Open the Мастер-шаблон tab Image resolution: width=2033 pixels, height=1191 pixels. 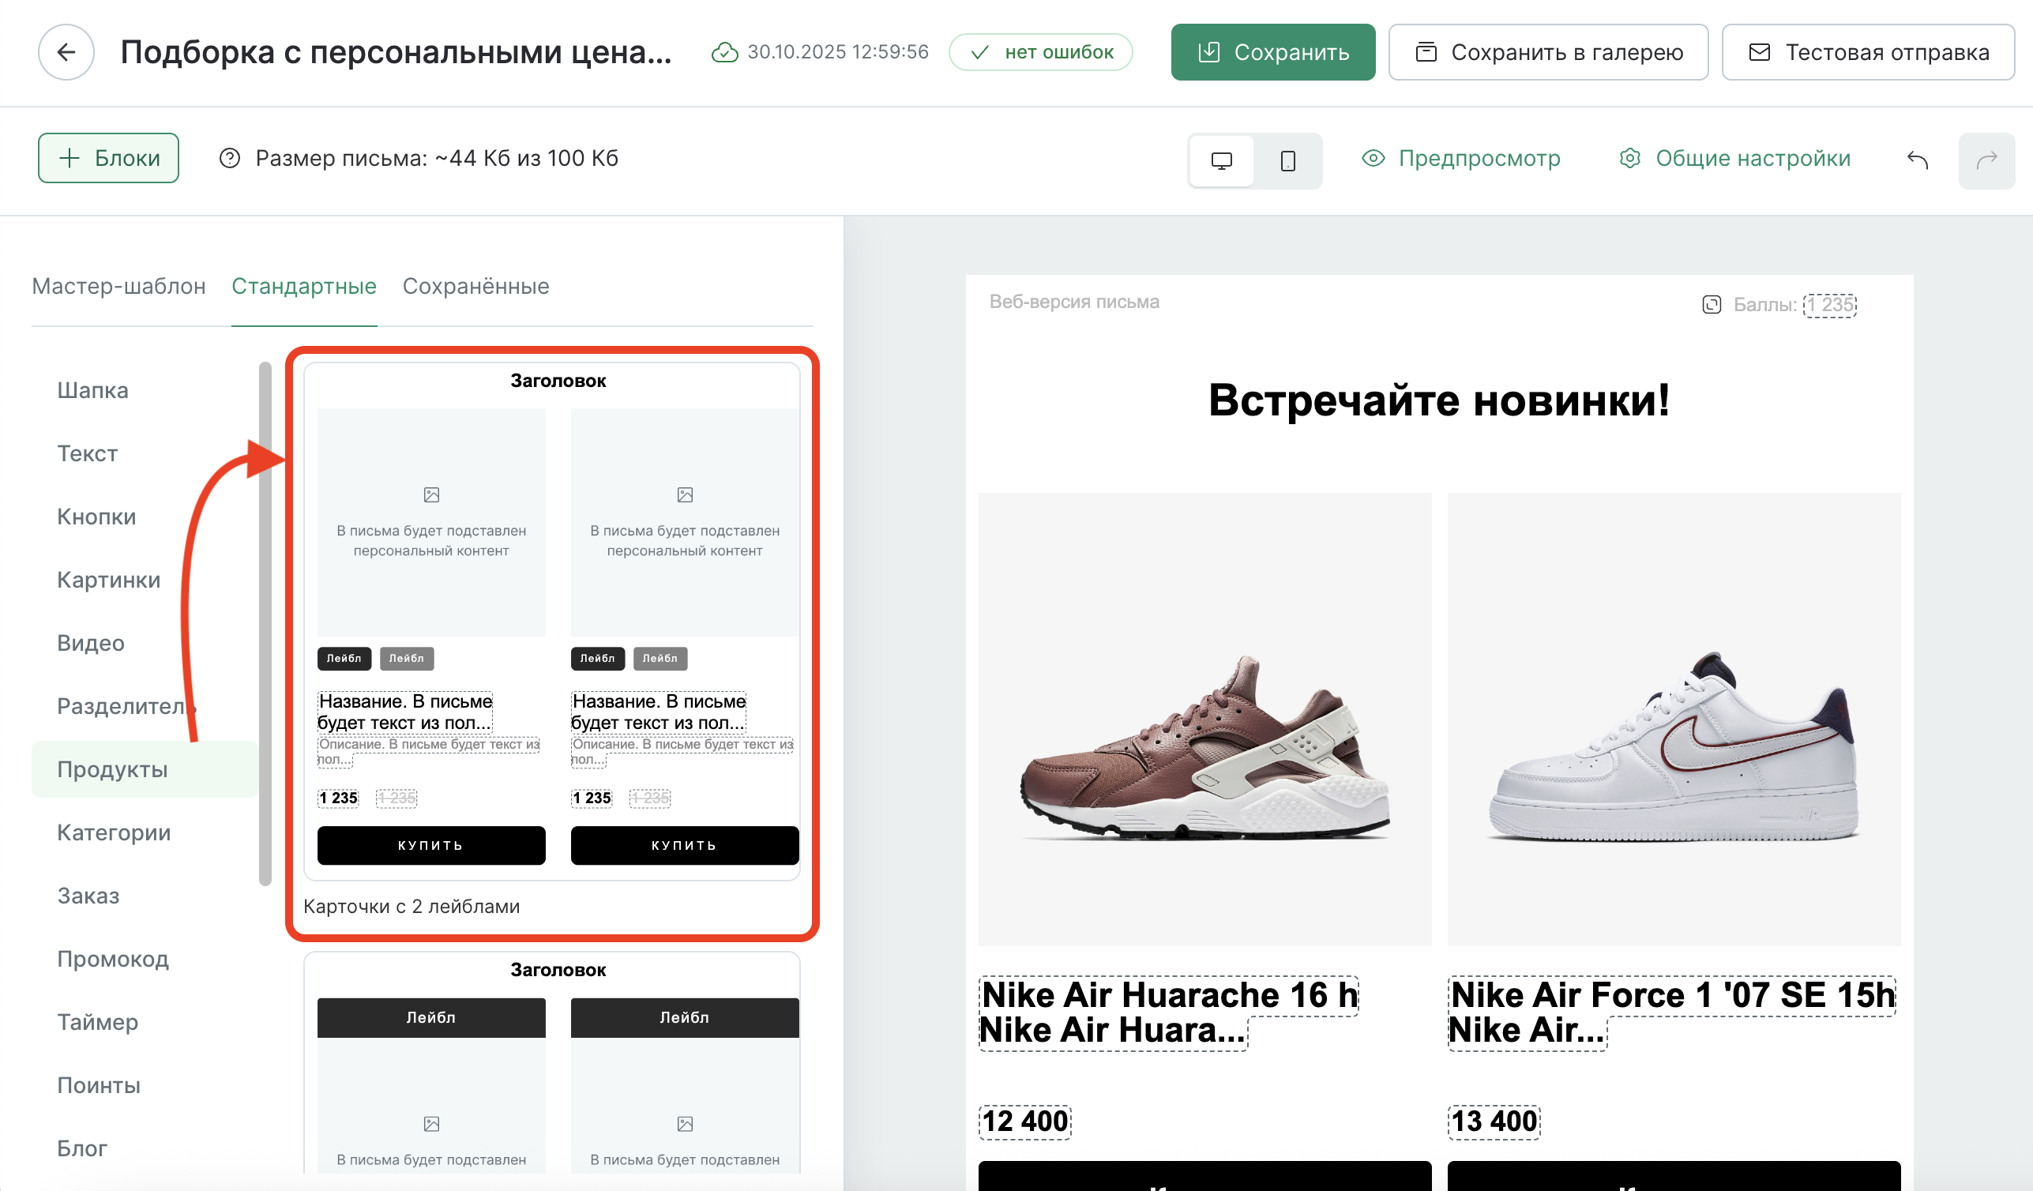pos(118,287)
